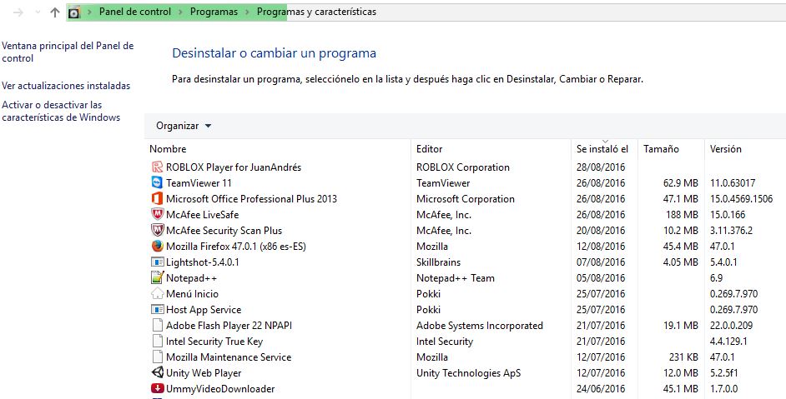Select Microsoft Office Professional Plus 2013 name

pos(251,199)
